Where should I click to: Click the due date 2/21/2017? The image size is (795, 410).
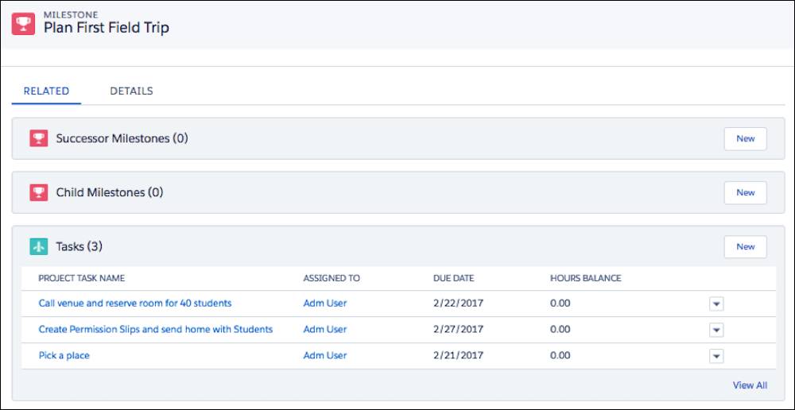point(459,356)
